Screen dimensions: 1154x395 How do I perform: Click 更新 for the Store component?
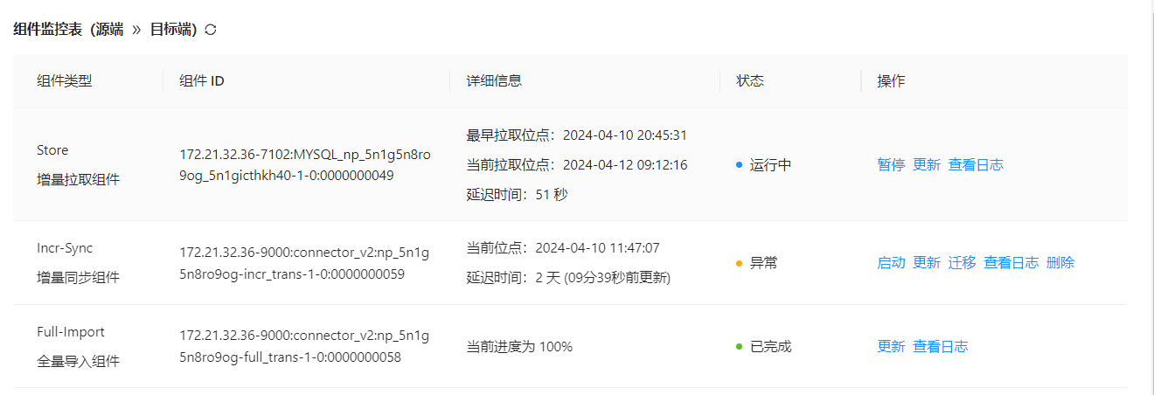click(927, 164)
